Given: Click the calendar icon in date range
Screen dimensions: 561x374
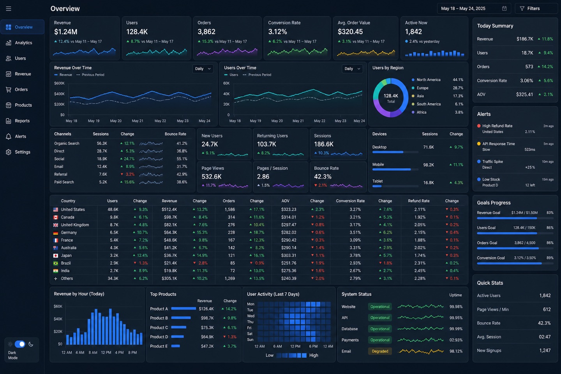Looking at the screenshot, I should coord(505,9).
